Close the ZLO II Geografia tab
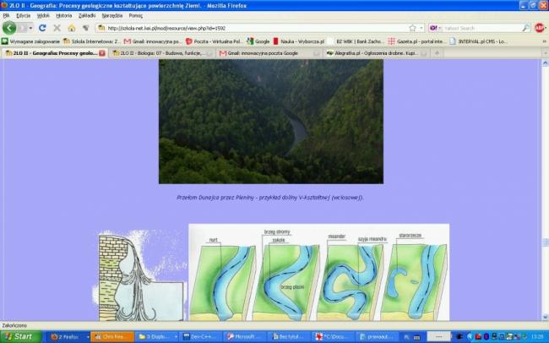This screenshot has height=343, width=549. coord(102,52)
